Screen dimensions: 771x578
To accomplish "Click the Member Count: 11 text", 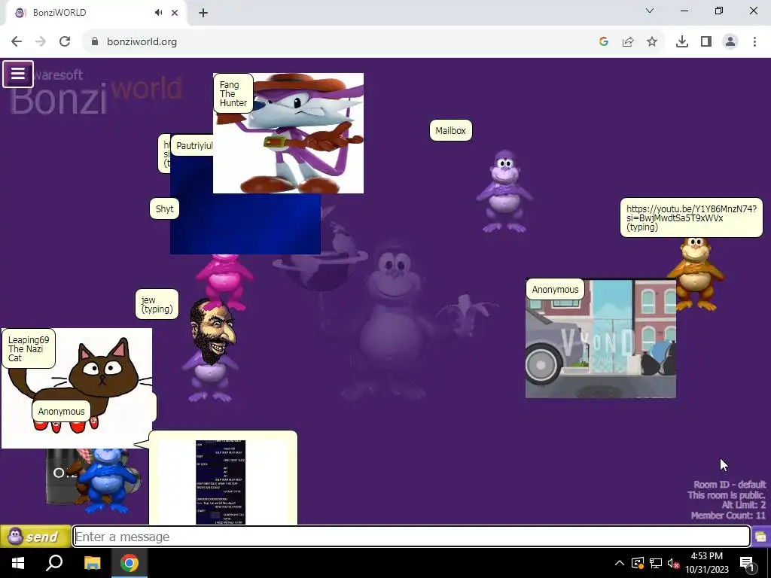I will pos(728,516).
